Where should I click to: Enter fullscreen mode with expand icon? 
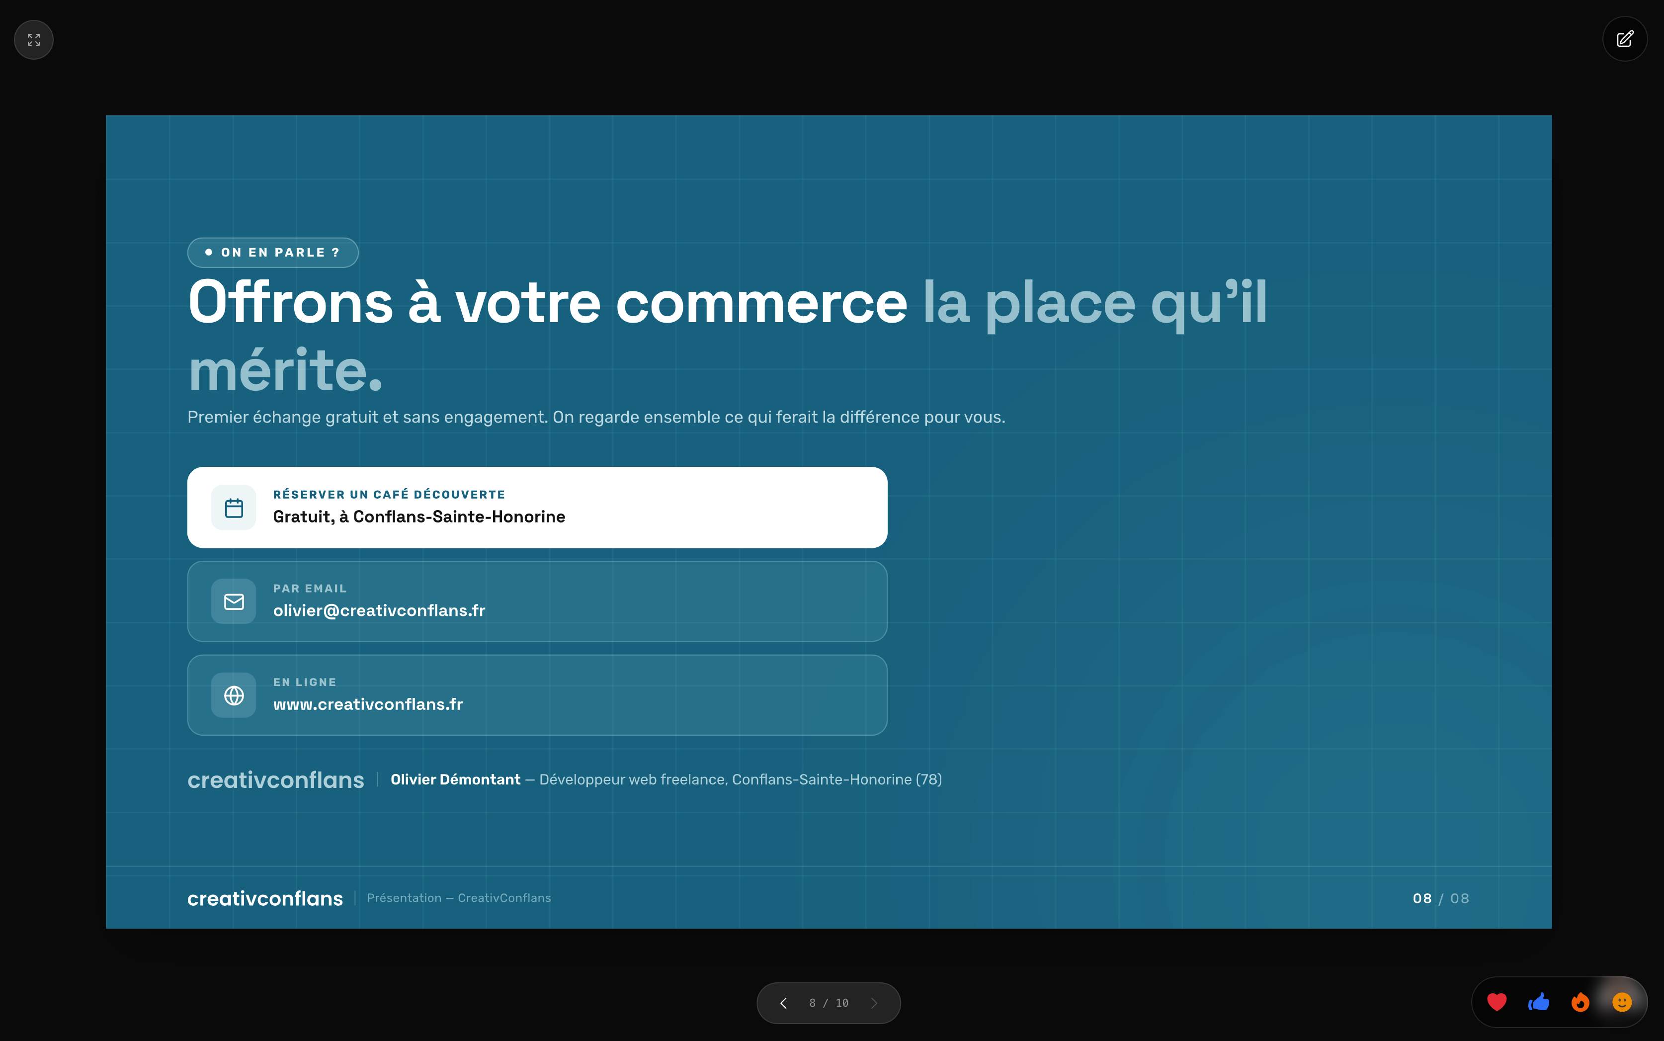pos(34,40)
